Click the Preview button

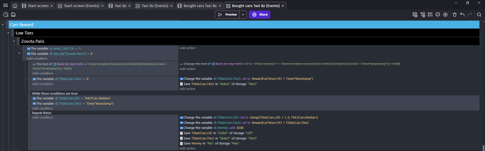(227, 15)
